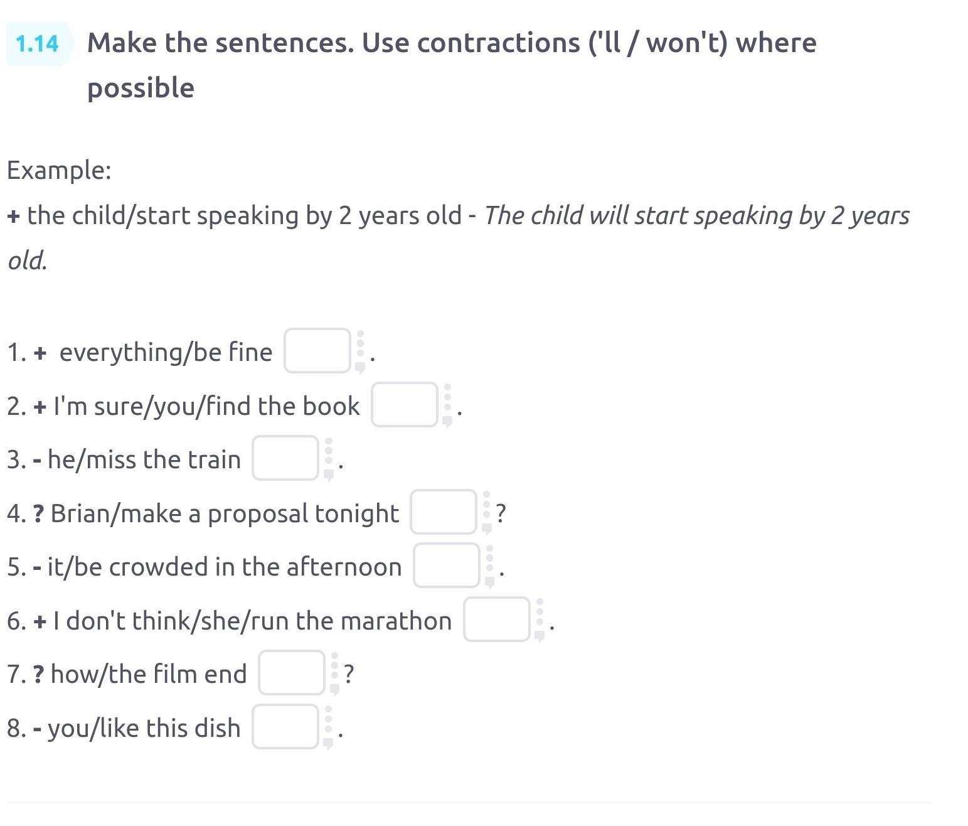This screenshot has height=826, width=968.
Task: Click the comment bubble icon after "find the book" box
Action: coord(447,421)
